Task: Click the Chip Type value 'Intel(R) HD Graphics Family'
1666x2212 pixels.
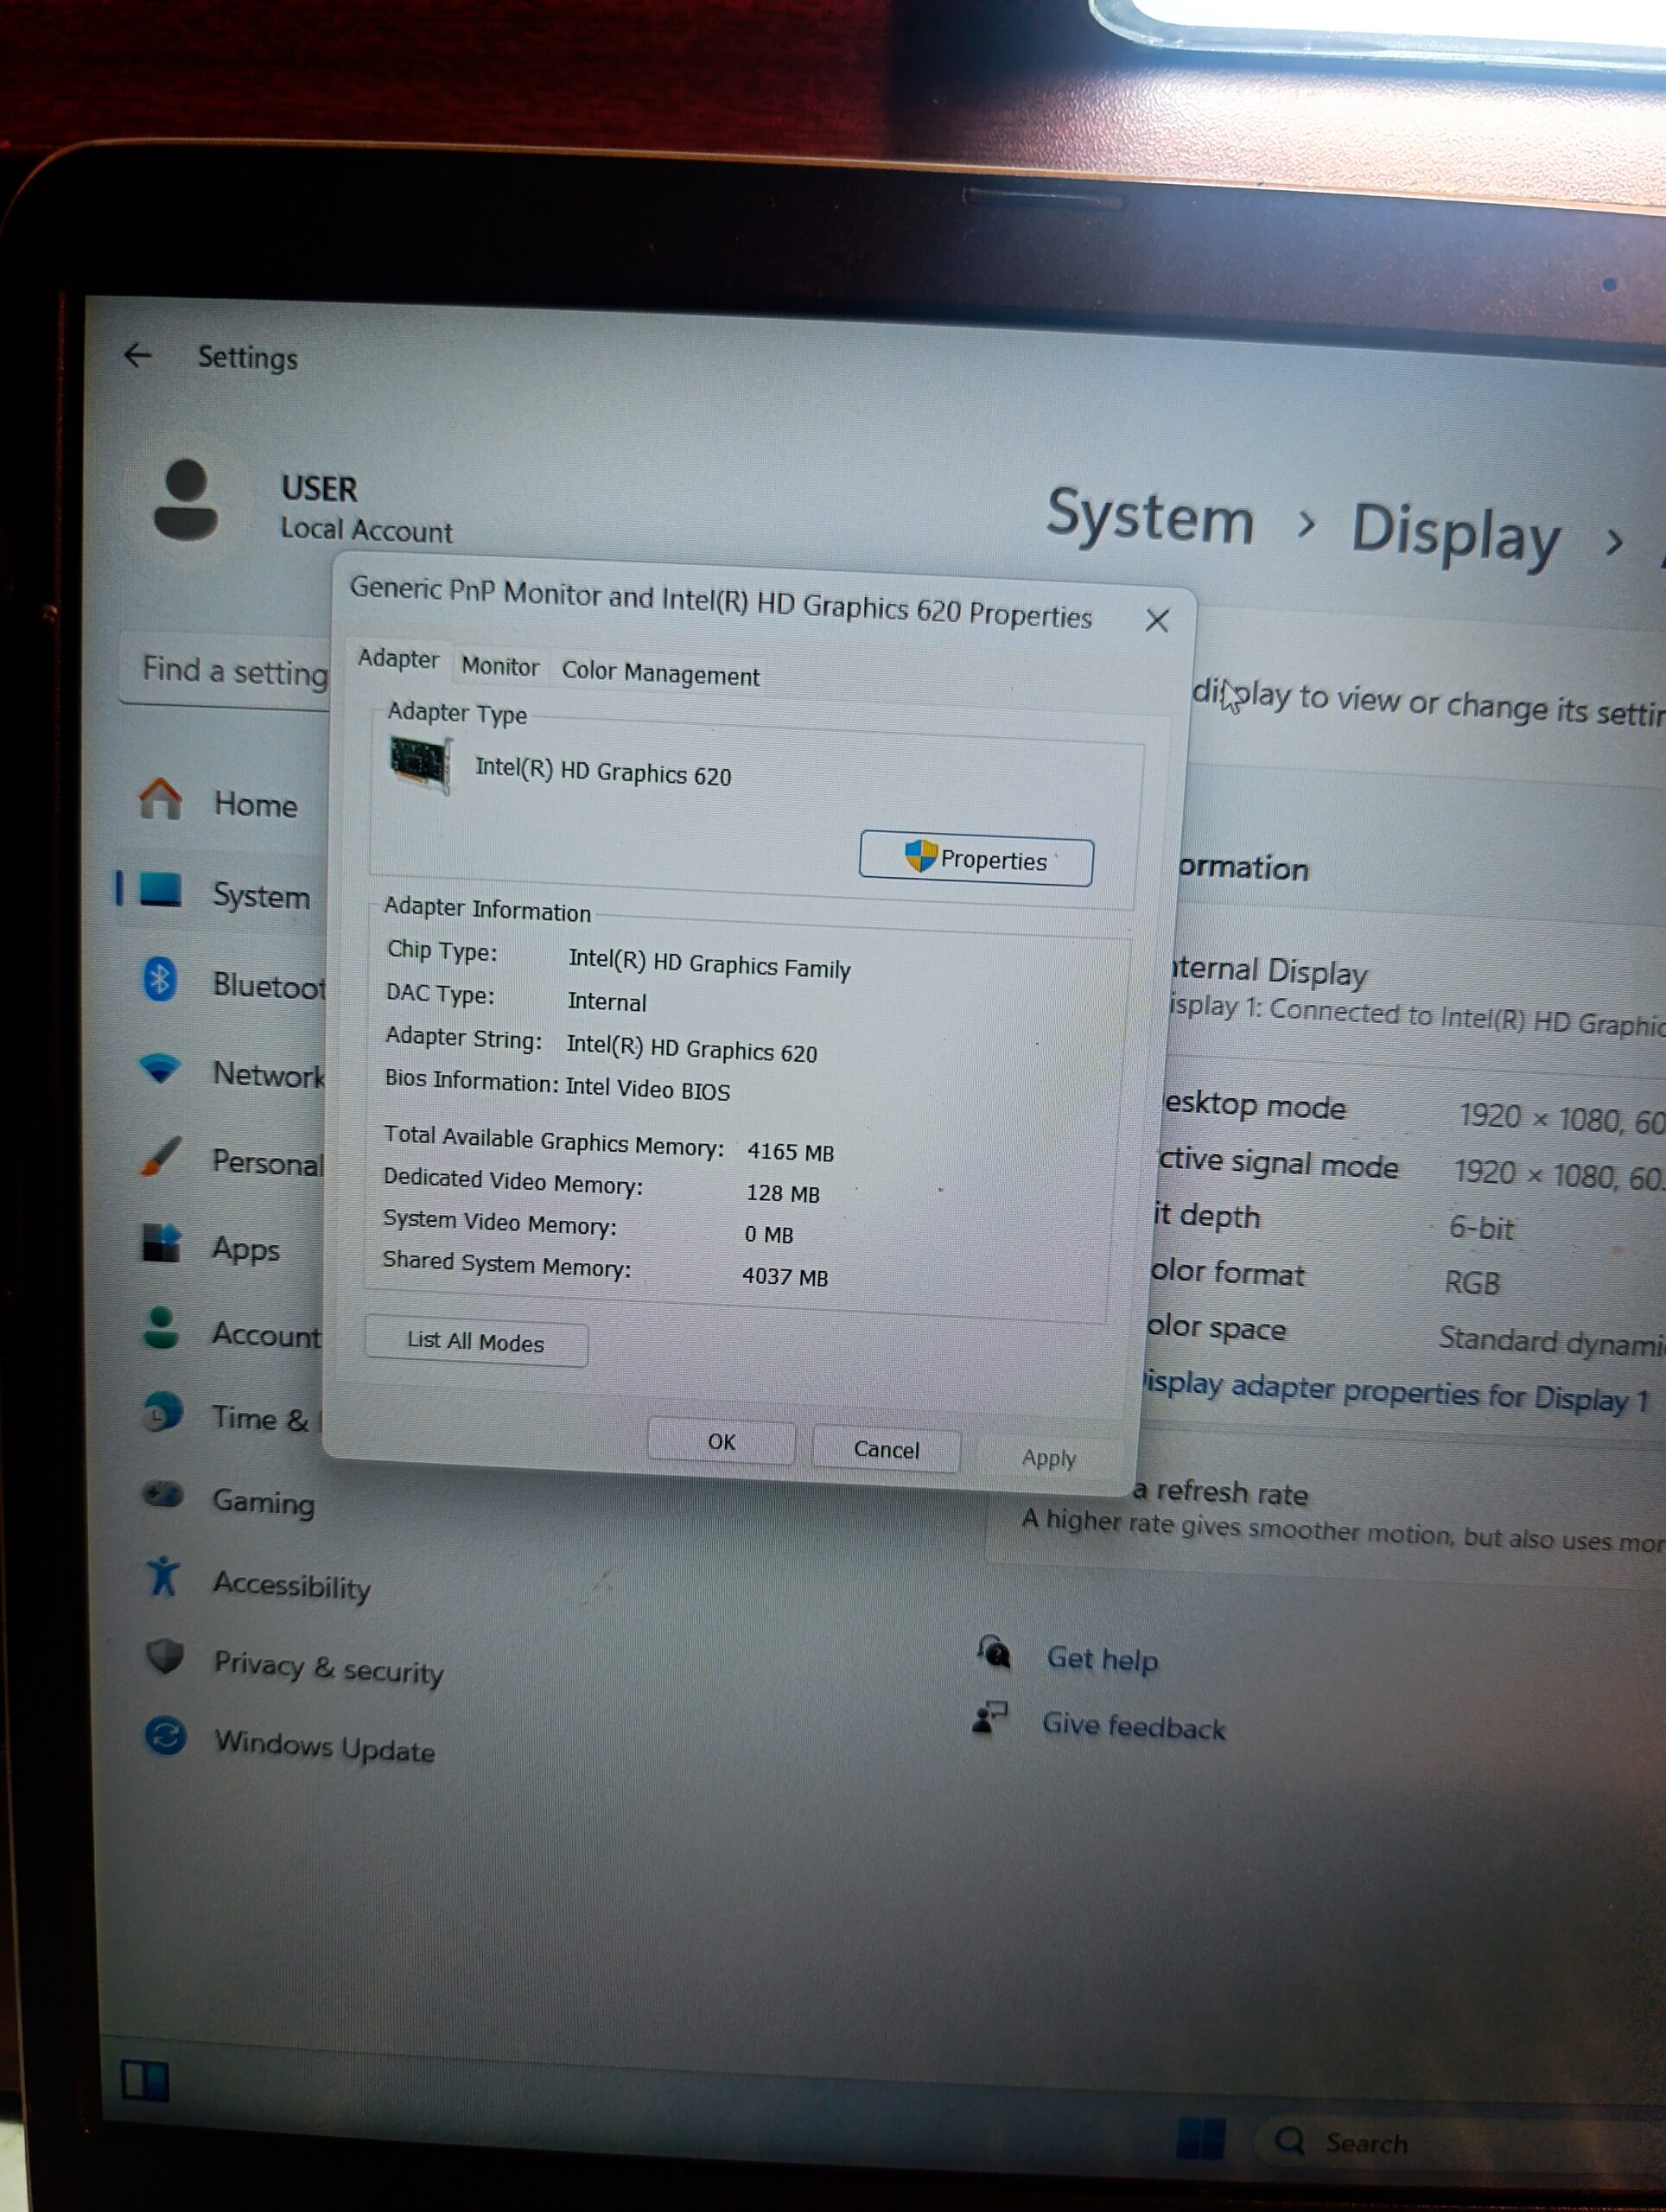Action: (709, 965)
